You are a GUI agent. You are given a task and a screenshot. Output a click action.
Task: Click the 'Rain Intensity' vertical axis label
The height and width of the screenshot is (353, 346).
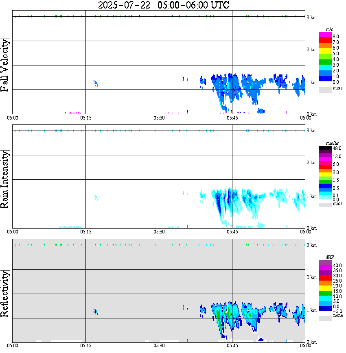click(x=5, y=179)
